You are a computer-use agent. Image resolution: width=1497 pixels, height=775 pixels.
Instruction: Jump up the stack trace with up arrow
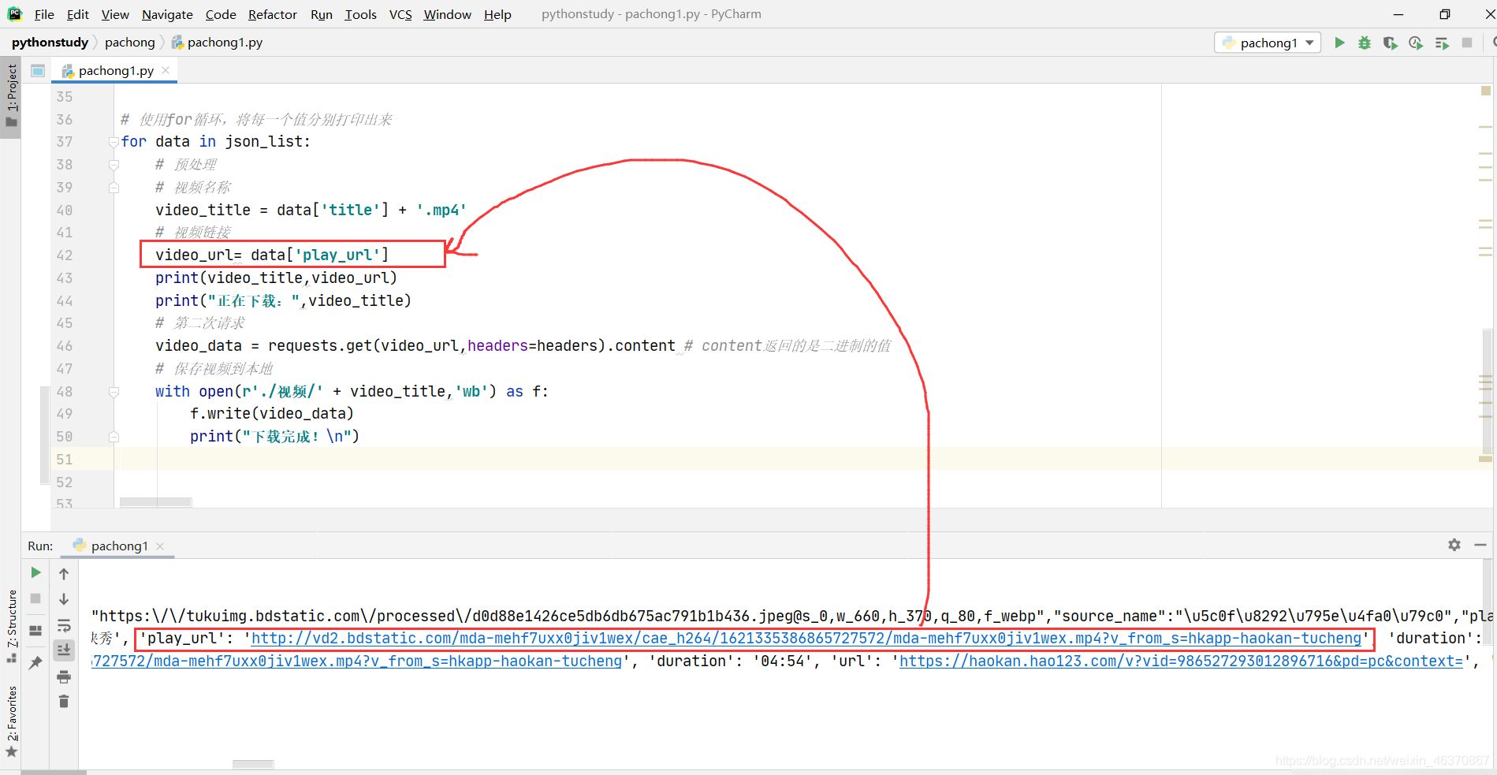tap(64, 573)
